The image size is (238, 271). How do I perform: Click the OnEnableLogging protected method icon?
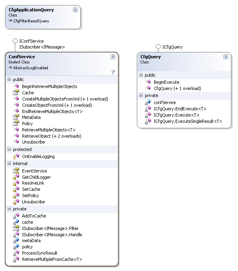click(16, 156)
